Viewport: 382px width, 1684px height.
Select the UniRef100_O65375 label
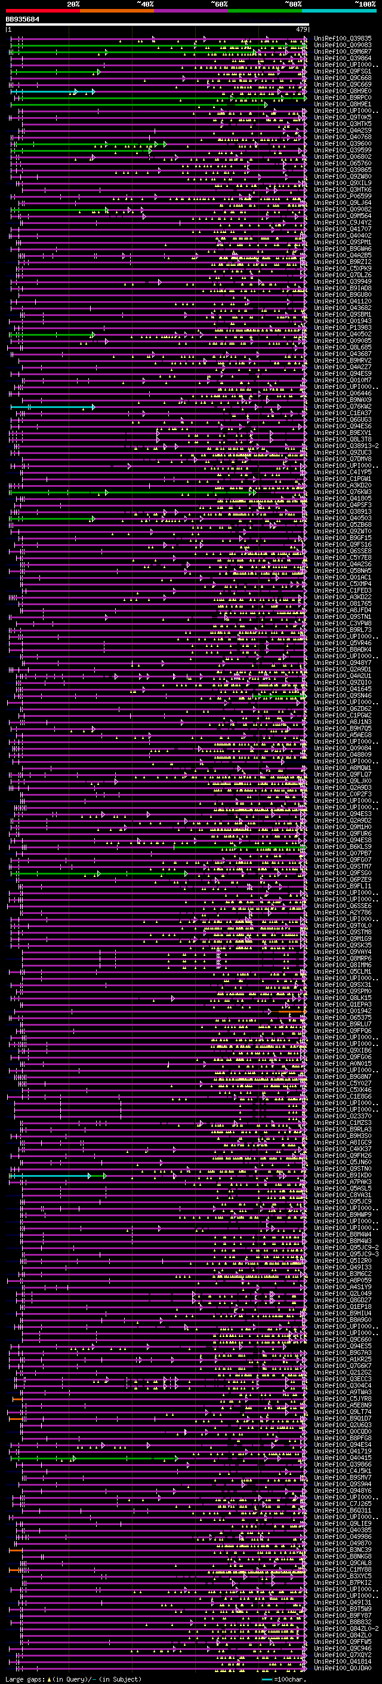point(343,1017)
